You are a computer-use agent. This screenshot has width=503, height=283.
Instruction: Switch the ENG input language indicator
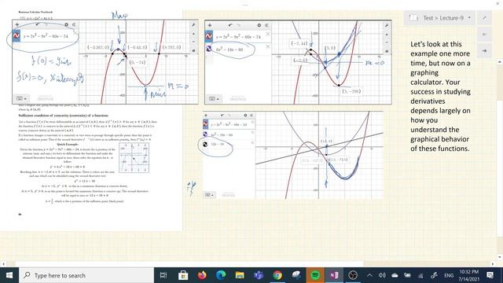tap(449, 275)
